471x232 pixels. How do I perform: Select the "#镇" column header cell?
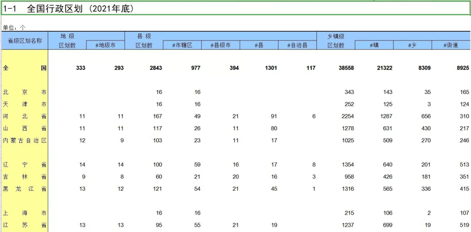click(x=374, y=45)
